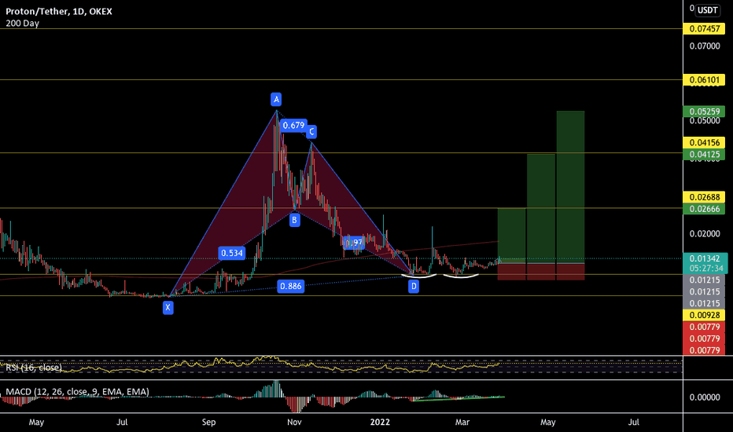Select harmonic pattern point X marker
This screenshot has height=432, width=733.
pos(168,307)
